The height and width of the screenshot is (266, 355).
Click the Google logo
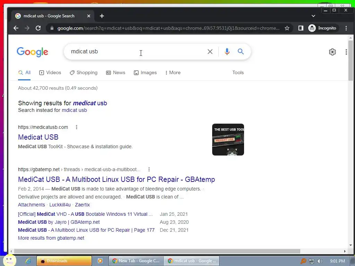click(x=32, y=52)
